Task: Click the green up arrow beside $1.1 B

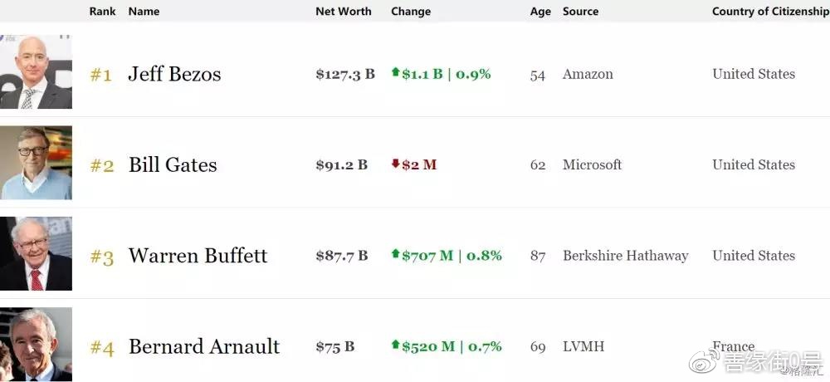Action: point(395,73)
